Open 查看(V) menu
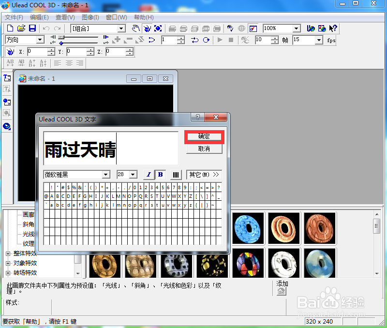 point(65,17)
